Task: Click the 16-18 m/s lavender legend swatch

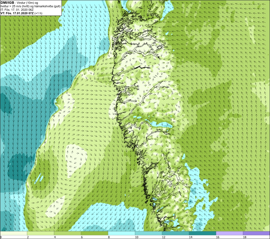Action: pyautogui.click(x=230, y=233)
